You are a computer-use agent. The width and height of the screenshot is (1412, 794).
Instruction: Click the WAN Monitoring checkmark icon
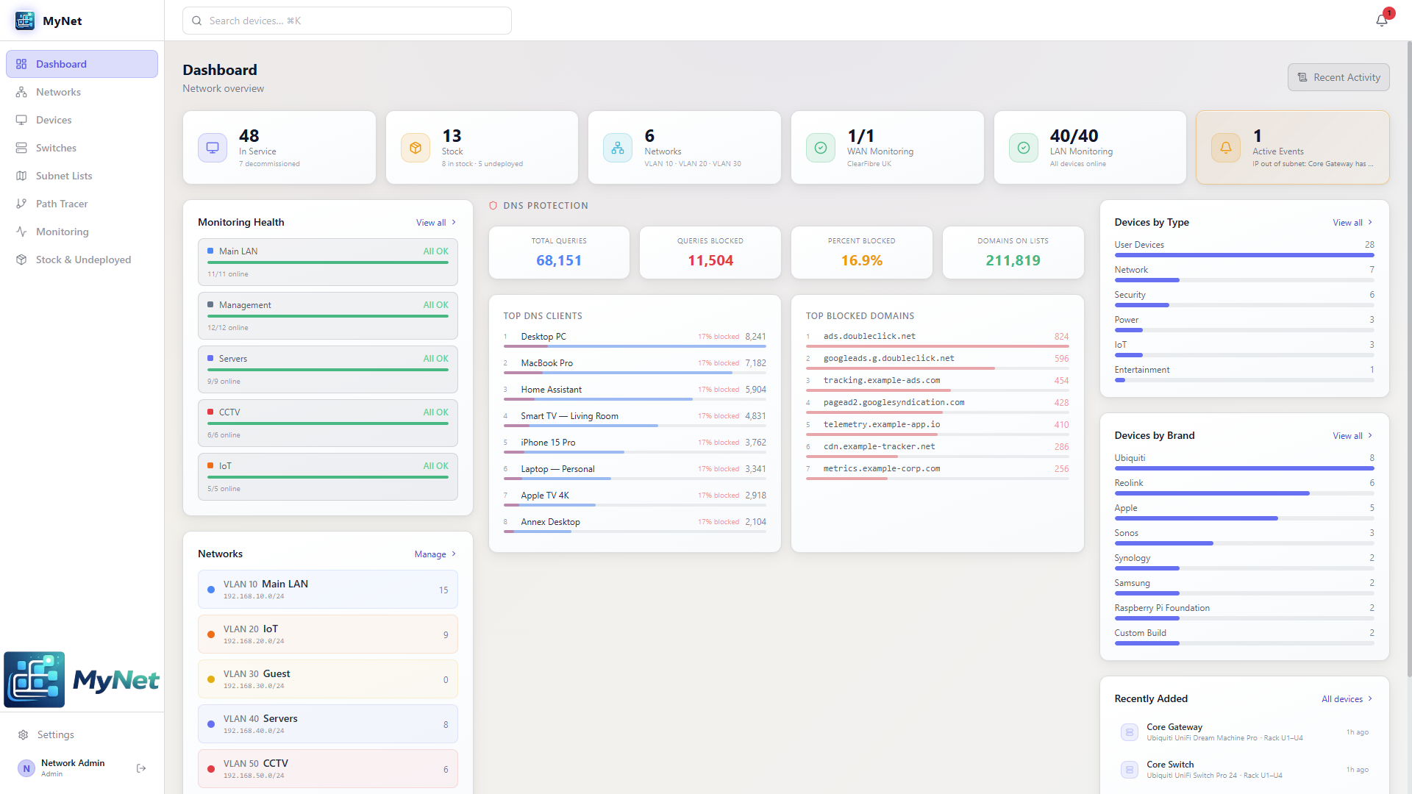(821, 148)
